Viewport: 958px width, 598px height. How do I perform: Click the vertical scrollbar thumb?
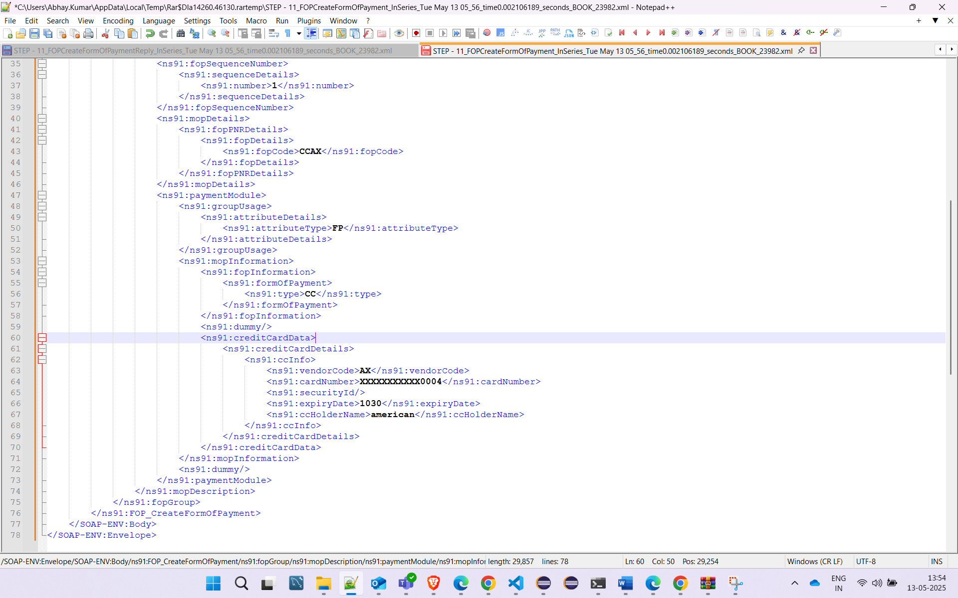pos(951,287)
